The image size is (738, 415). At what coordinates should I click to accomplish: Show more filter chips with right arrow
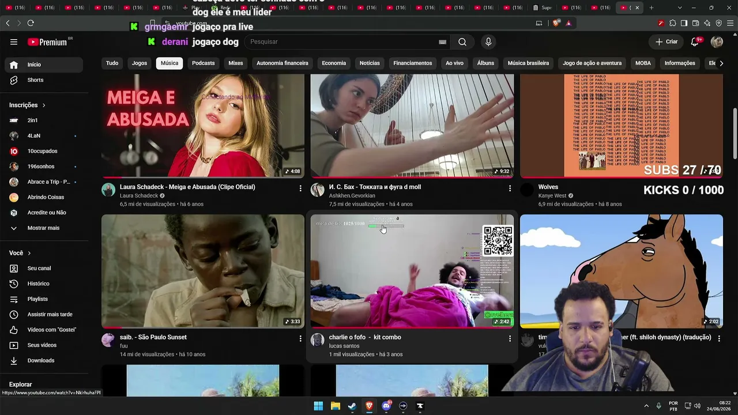pos(721,63)
